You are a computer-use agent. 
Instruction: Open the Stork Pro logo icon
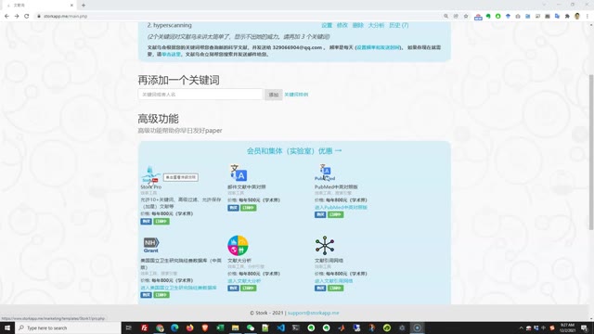point(150,174)
